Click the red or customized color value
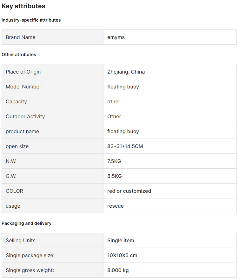This screenshot has width=239, height=279. click(129, 191)
